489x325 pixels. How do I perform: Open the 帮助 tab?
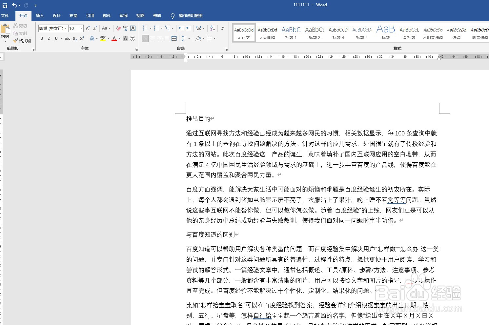coord(157,16)
